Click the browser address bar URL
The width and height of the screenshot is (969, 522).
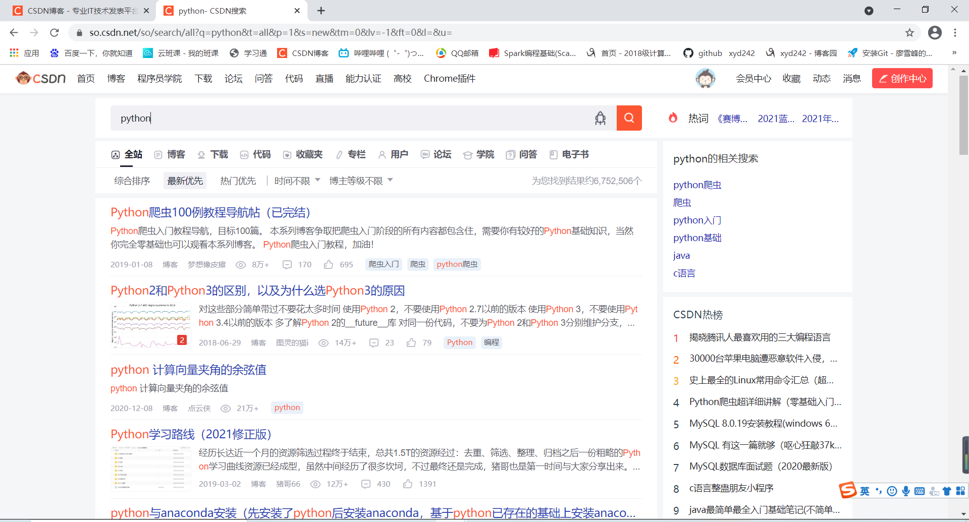click(271, 33)
